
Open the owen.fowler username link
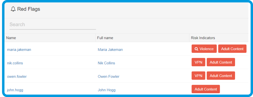(x=17, y=76)
